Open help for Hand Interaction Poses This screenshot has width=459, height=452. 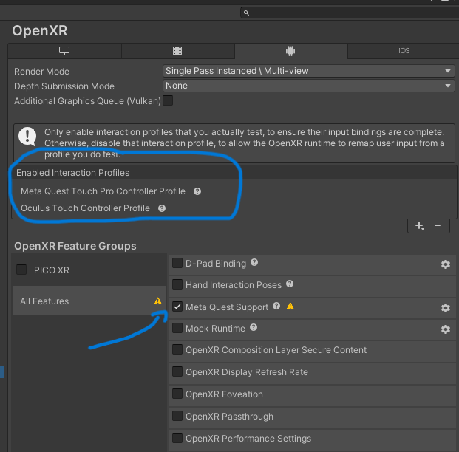point(290,284)
